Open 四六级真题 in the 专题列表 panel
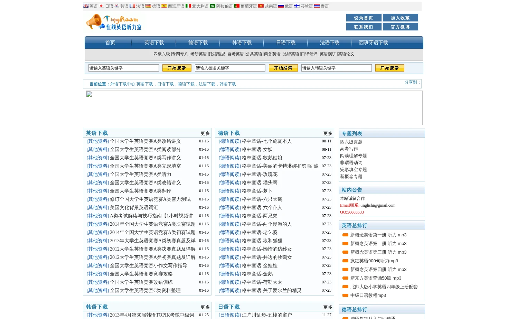Image resolution: width=508 pixels, height=319 pixels. (351, 142)
